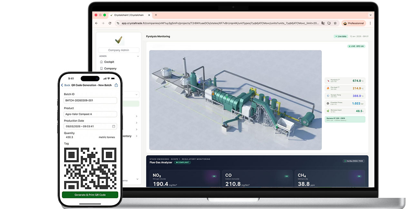Viewport: 419px width, 209px height.
Task: Tap Generate & Print QR Code
Action: click(x=90, y=195)
